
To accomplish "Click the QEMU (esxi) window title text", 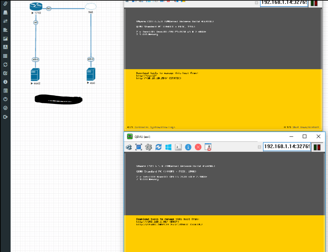I will pyautogui.click(x=143, y=137).
